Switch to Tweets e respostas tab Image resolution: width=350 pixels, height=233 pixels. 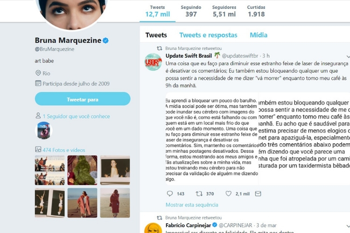click(x=208, y=35)
